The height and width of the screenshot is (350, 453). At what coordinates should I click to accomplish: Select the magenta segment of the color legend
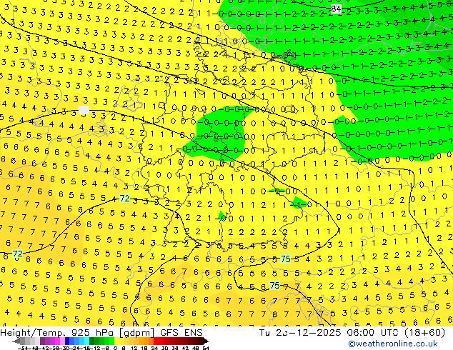point(57,341)
